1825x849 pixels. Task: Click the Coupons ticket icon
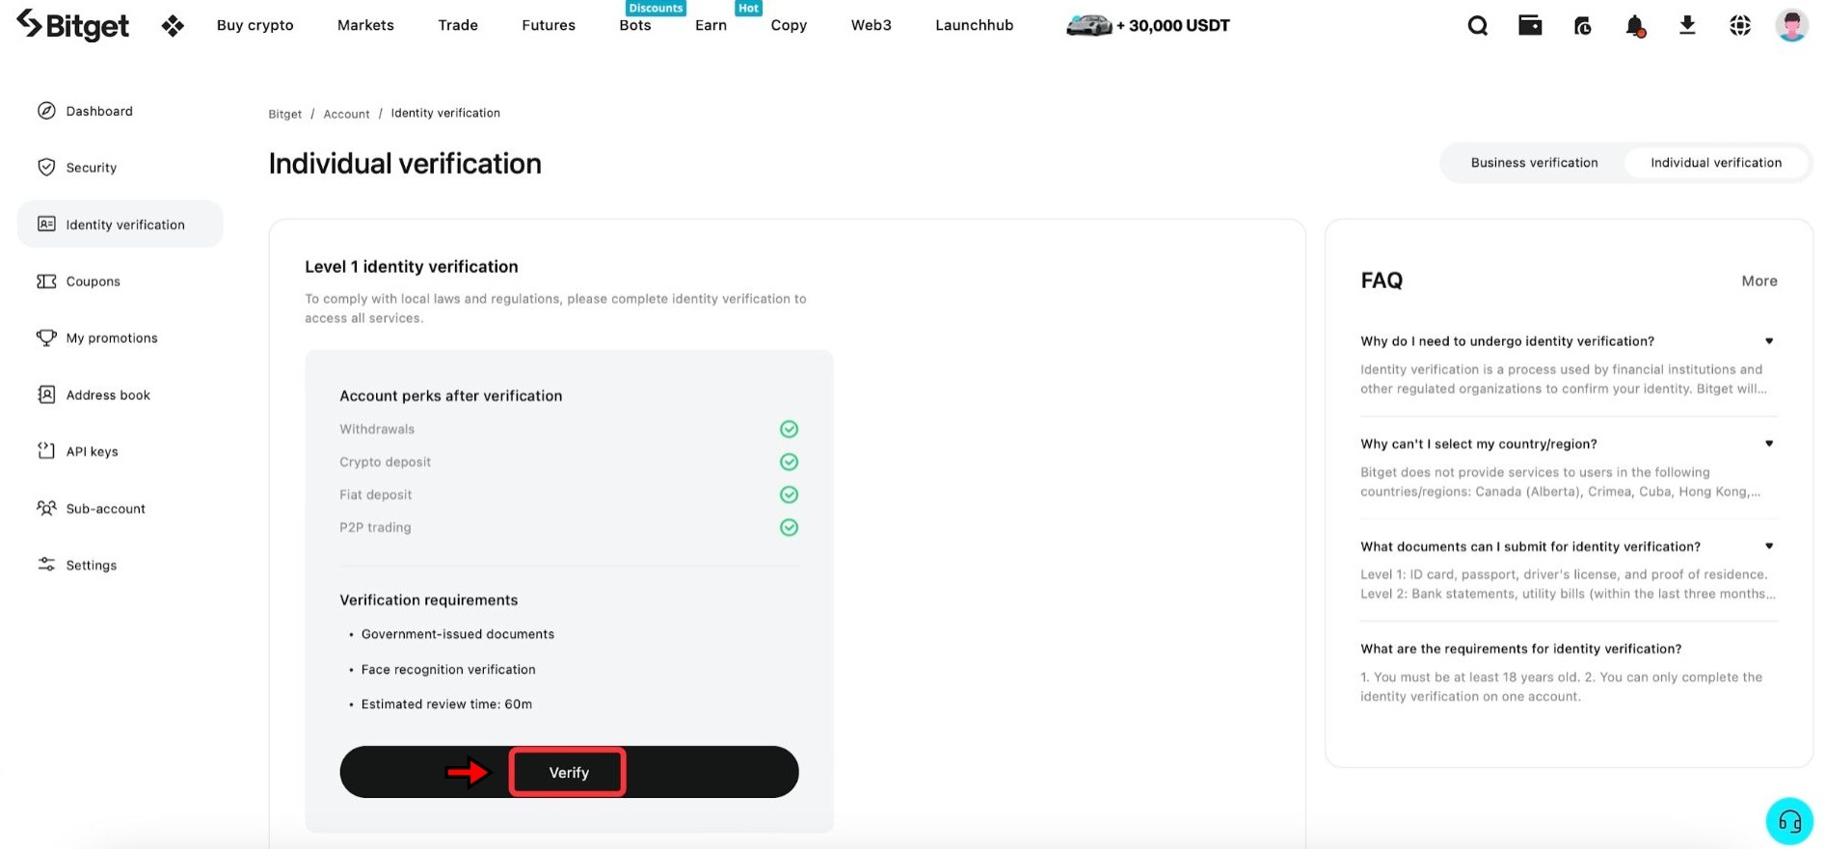[46, 281]
